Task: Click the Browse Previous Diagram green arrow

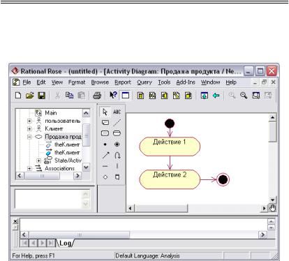Action: point(216,96)
